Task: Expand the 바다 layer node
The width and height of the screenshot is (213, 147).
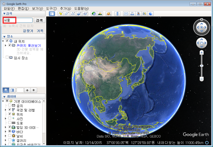Action: coord(5,131)
